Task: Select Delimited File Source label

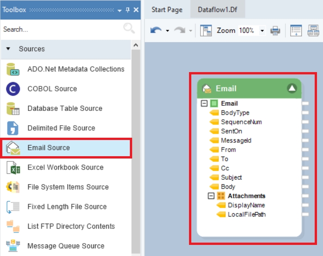Action: pyautogui.click(x=61, y=128)
